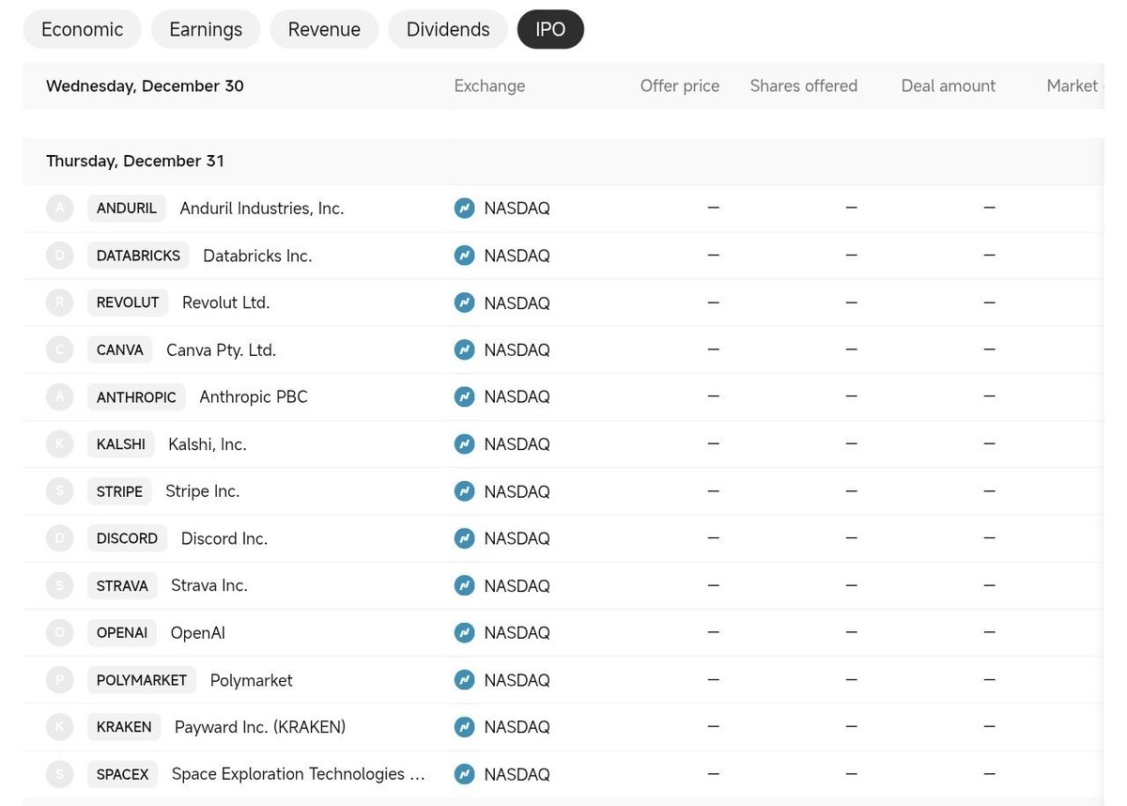Viewport: 1127px width, 806px height.
Task: Click the Kraken letter avatar icon
Action: tap(60, 726)
